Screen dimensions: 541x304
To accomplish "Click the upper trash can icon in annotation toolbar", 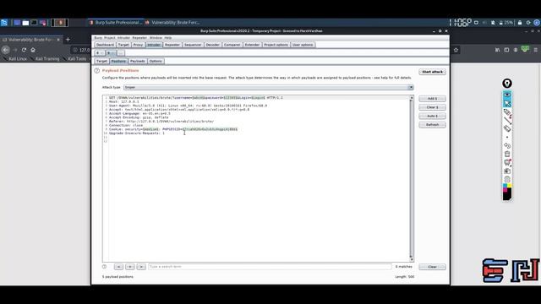I will point(507,154).
